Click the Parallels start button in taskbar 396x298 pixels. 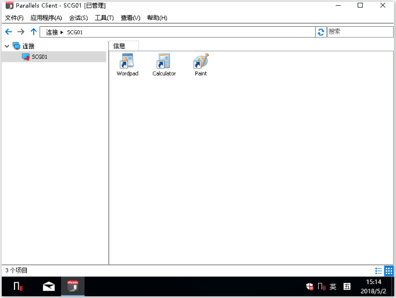point(18,286)
